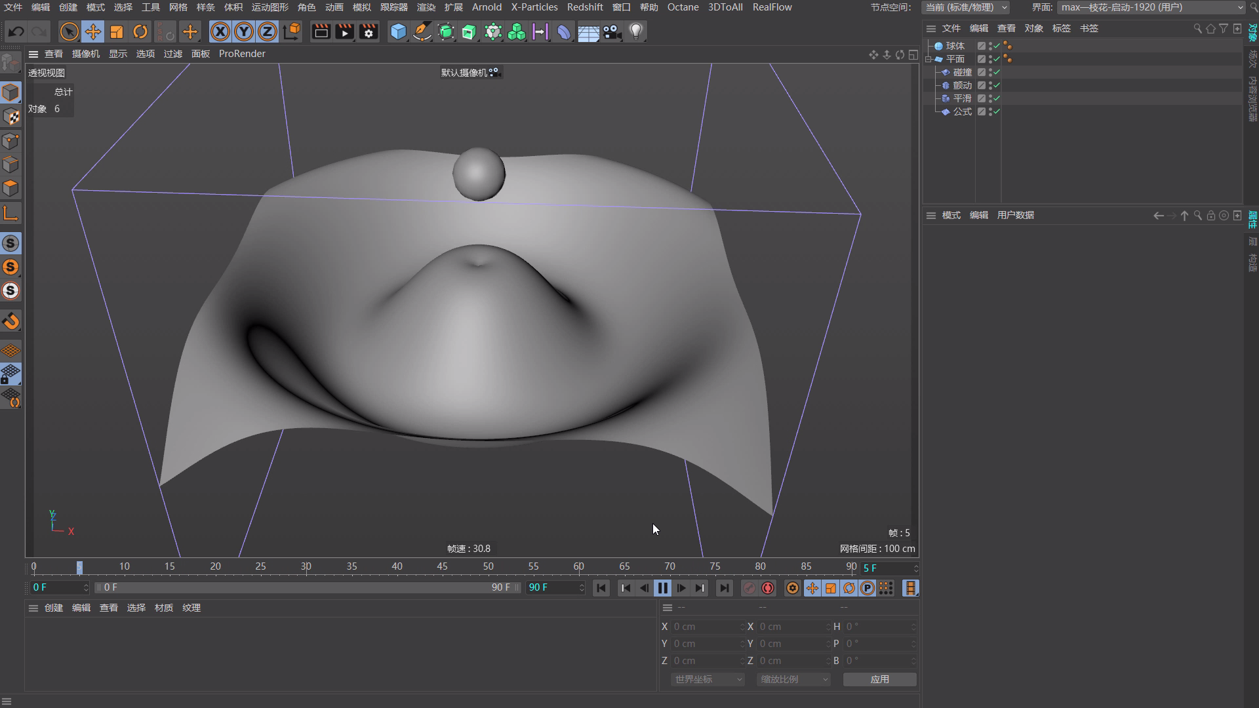Select the Rotate tool in toolbar
The image size is (1259, 708).
[140, 31]
